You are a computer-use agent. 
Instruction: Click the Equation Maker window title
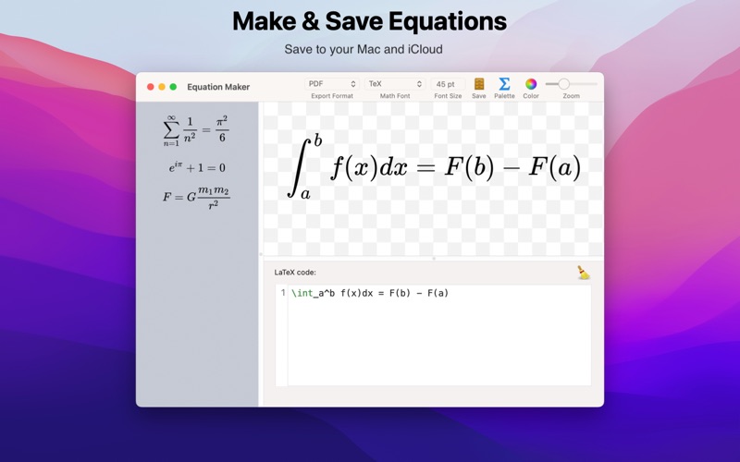pos(218,87)
